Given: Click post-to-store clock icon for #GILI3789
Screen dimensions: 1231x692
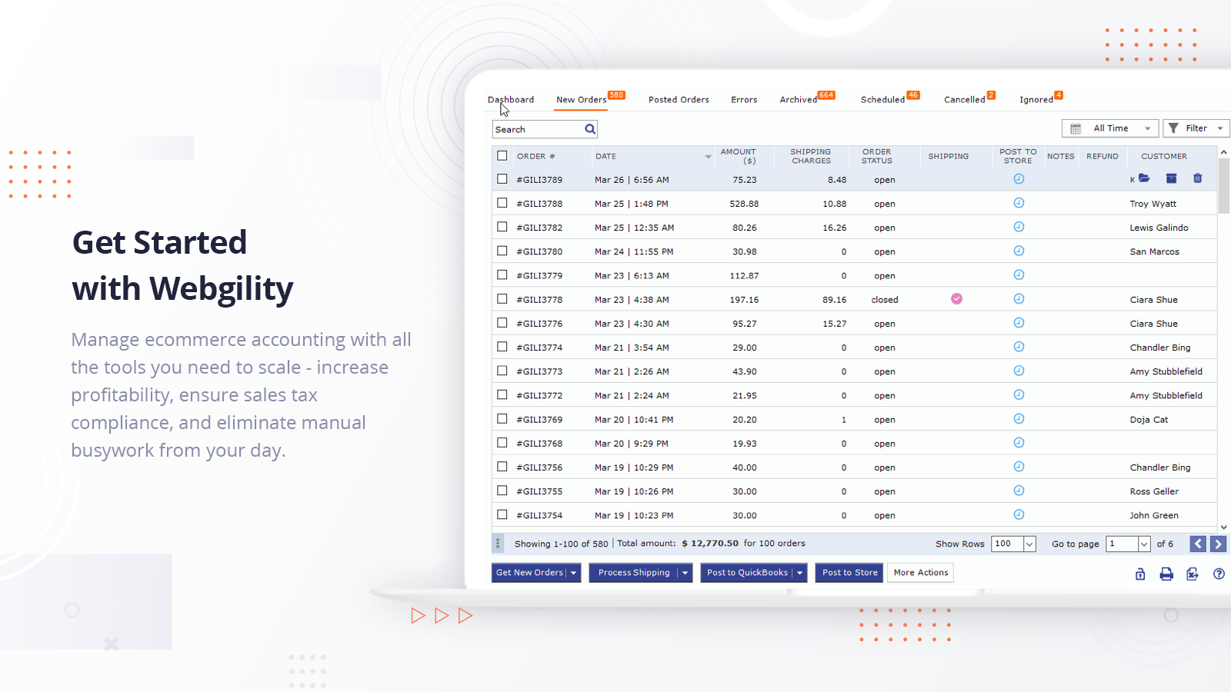Looking at the screenshot, I should pos(1019,179).
